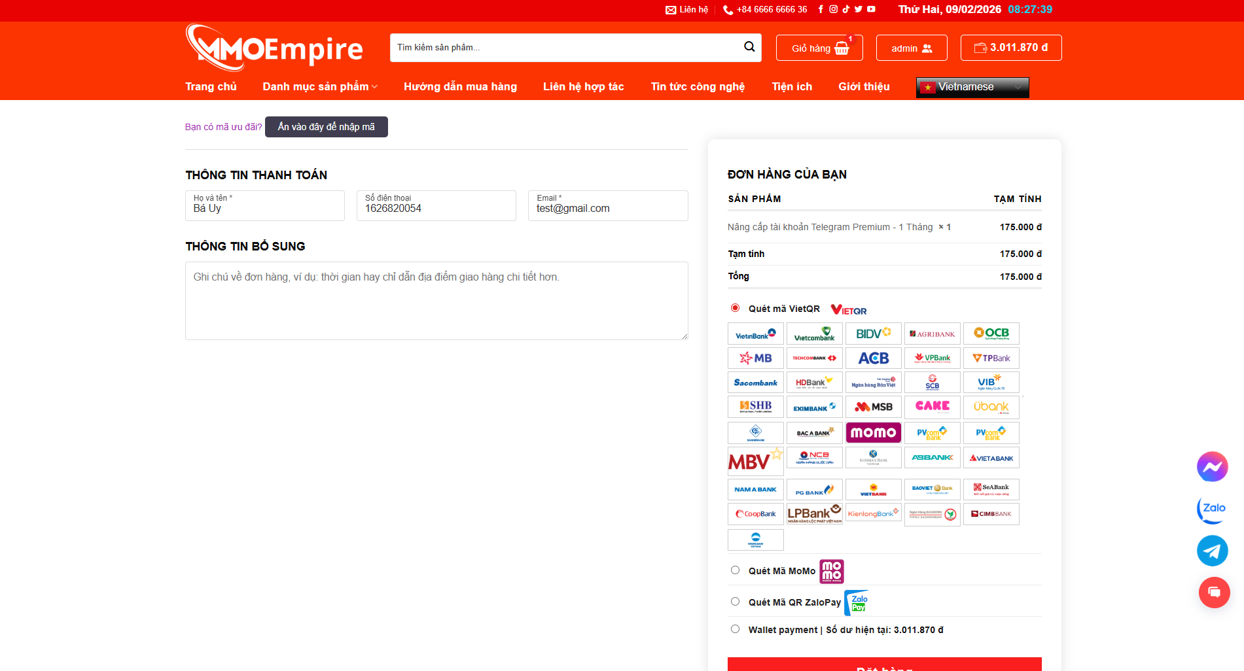Select the Quét mã VietQR payment option
The width and height of the screenshot is (1244, 671).
[x=736, y=308]
